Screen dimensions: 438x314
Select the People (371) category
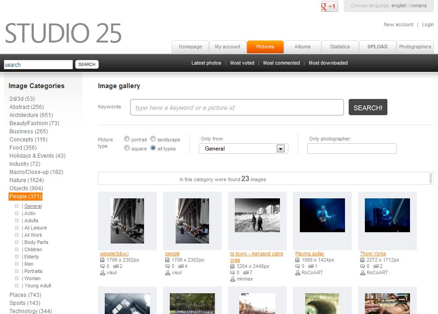pos(25,196)
